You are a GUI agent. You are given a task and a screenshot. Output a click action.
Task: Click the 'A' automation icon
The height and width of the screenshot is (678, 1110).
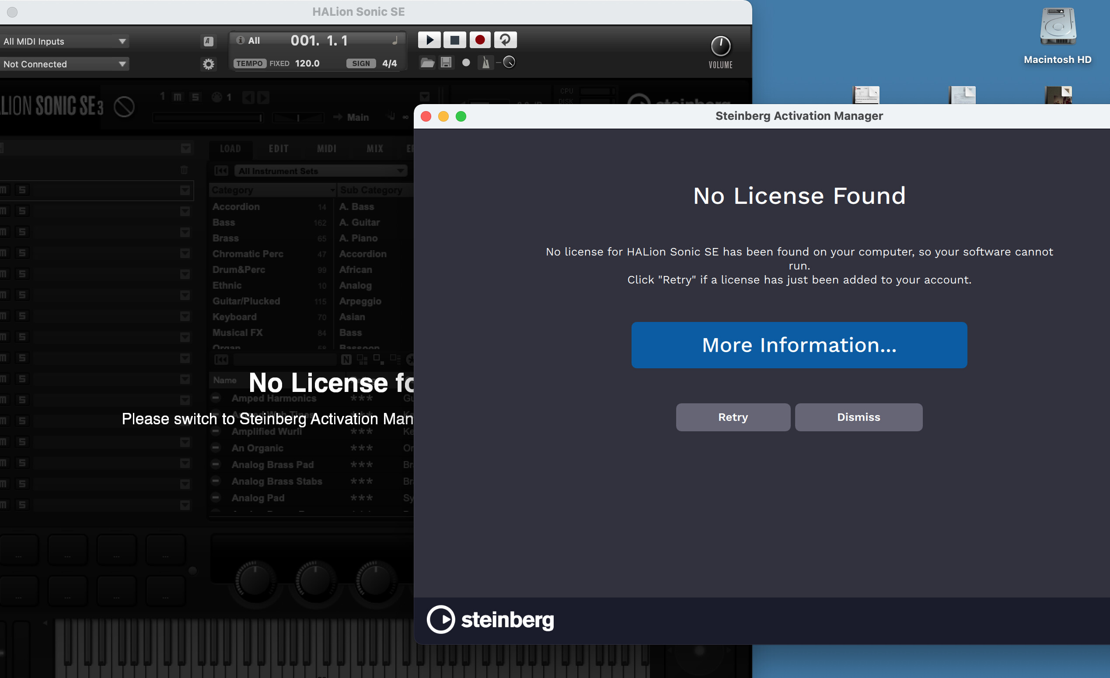(208, 42)
